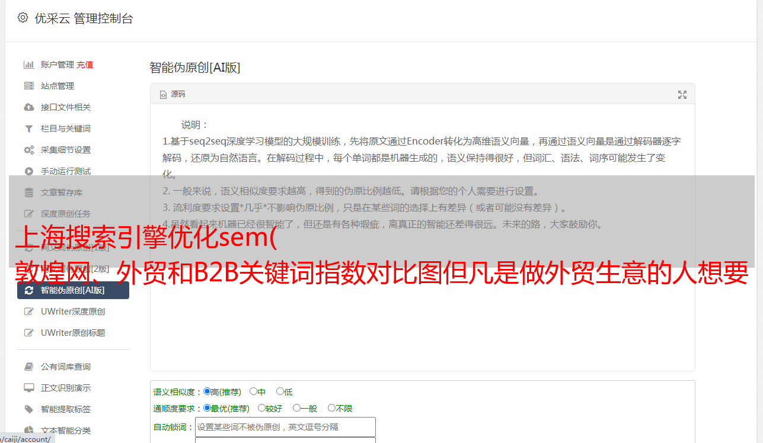Open 账户管理 bar chart icon
The image size is (763, 443).
[x=28, y=65]
